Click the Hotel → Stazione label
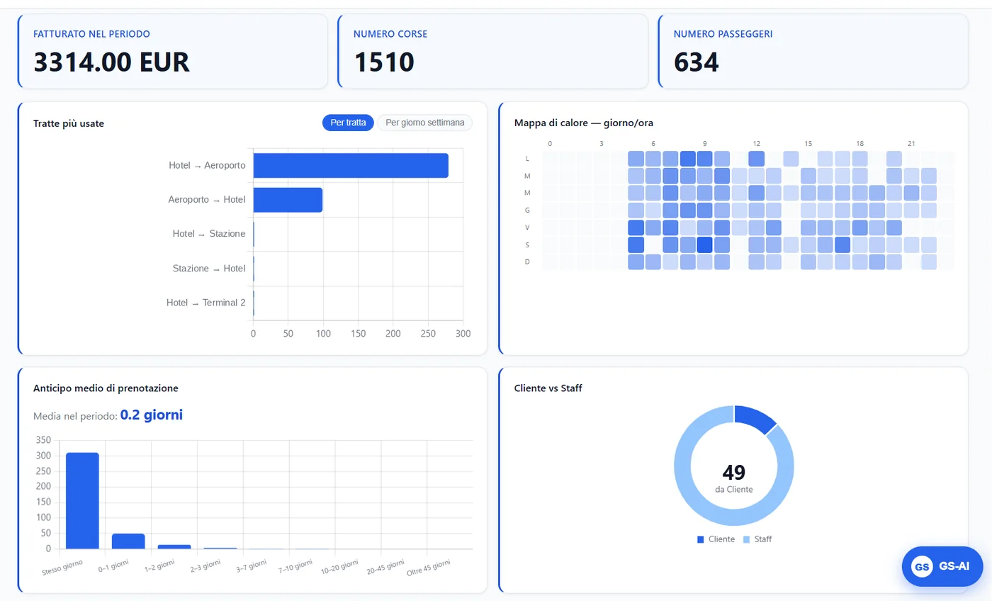Image resolution: width=992 pixels, height=601 pixels. [x=209, y=234]
